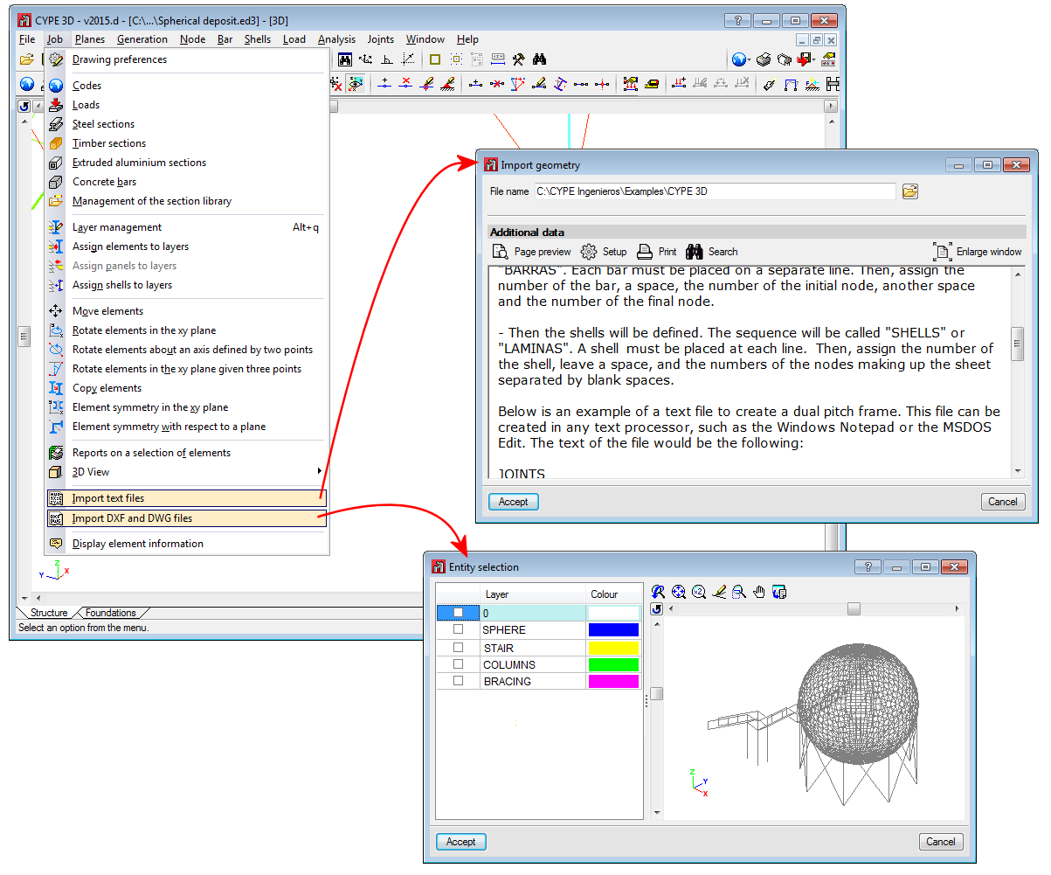
Task: Open the globe icon dropdown arrow
Action: (749, 60)
